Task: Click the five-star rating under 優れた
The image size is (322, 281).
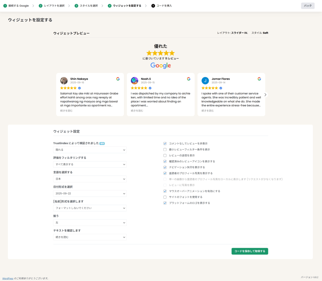Action: coord(160,53)
